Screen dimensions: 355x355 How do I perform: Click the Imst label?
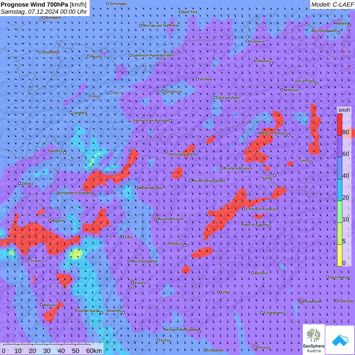point(96,96)
